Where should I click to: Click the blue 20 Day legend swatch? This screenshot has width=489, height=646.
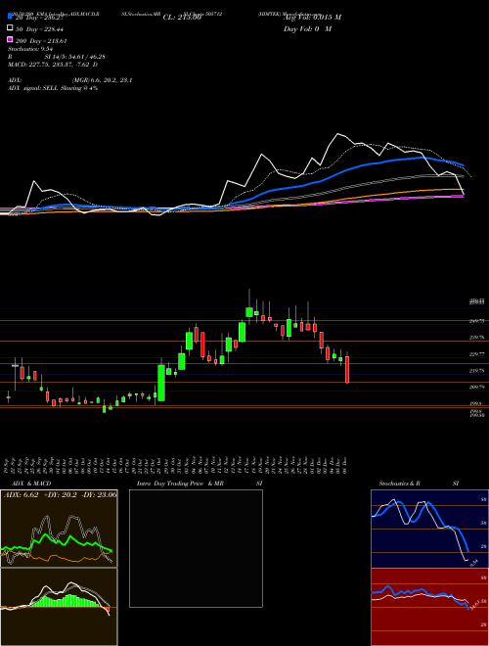[x=10, y=17]
